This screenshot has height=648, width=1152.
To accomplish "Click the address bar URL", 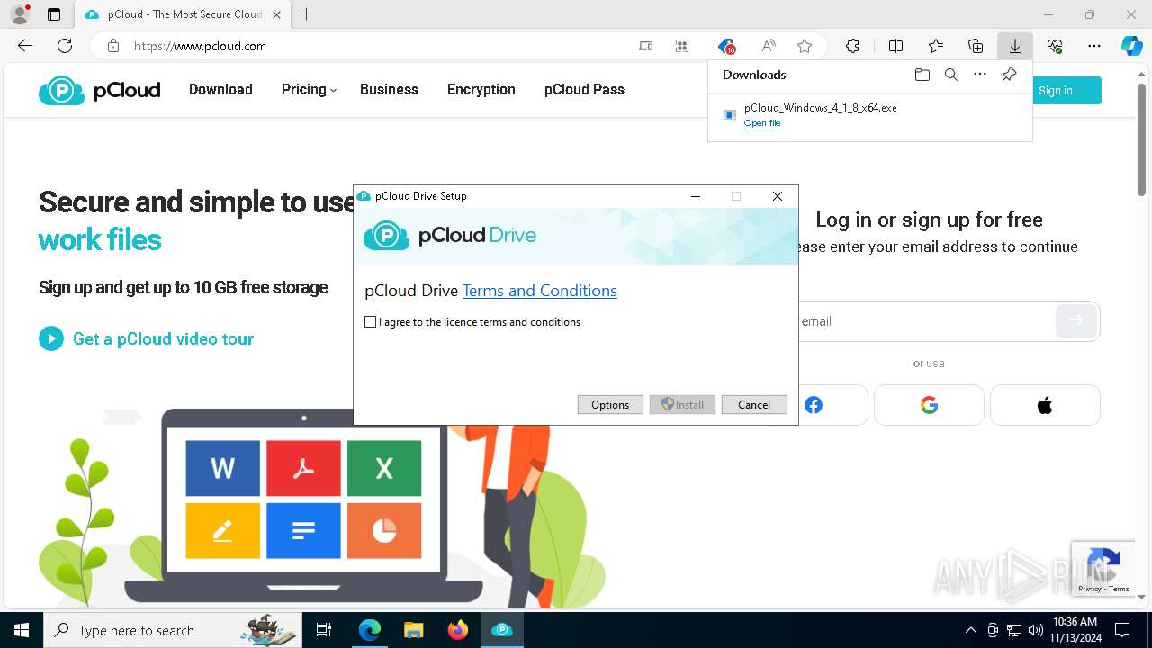I will (x=200, y=46).
